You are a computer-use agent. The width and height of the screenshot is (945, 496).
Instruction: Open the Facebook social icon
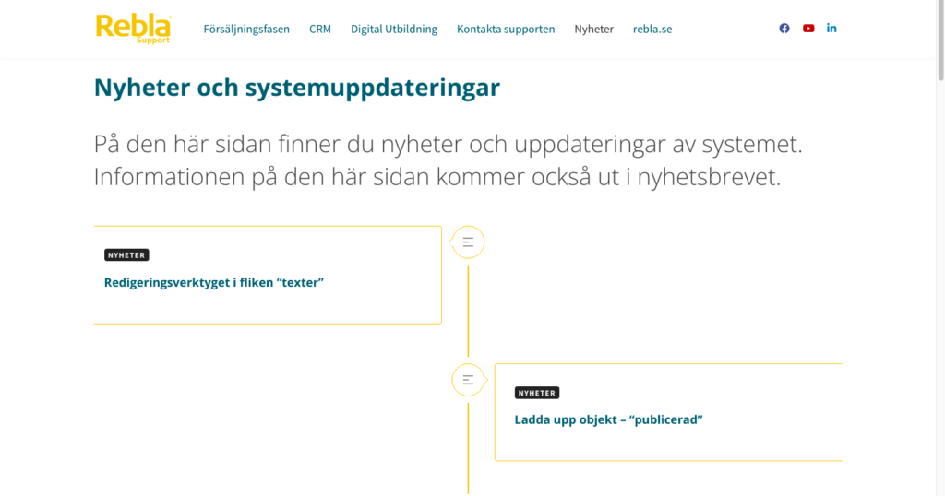point(784,29)
